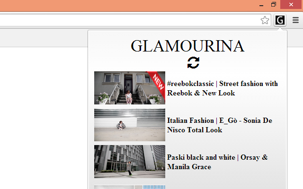The height and width of the screenshot is (189, 303).
Task: Open the GLAMOURINA title link
Action: pos(187,46)
